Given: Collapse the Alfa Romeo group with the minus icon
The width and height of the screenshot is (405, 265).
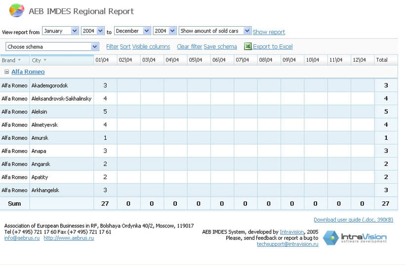Looking at the screenshot, I should (7, 72).
